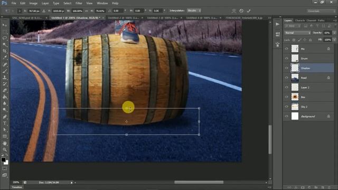Open the File menu
Image resolution: width=338 pixels, height=190 pixels.
click(x=14, y=3)
